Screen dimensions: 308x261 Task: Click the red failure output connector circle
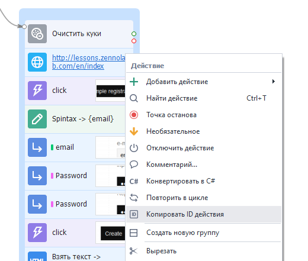coord(134,41)
